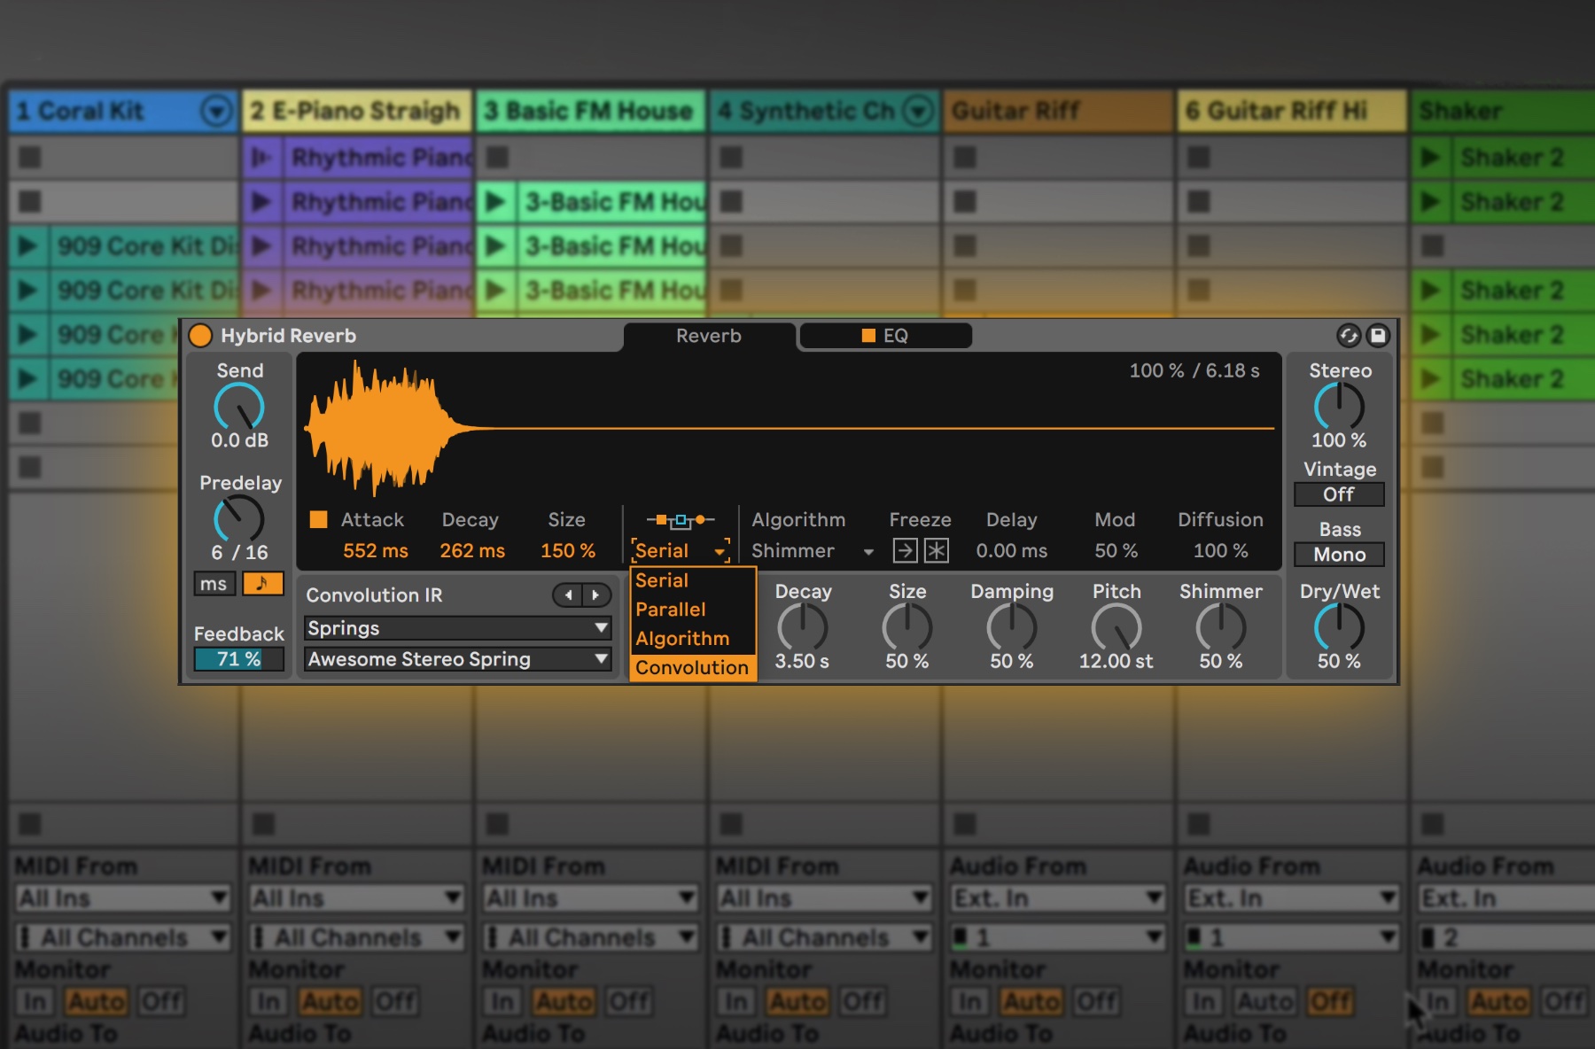Click the routing diagram icon
The image size is (1595, 1049).
click(681, 520)
